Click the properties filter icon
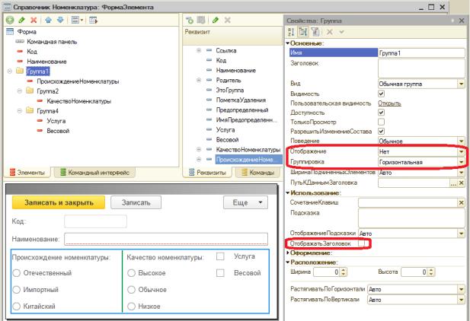Viewport: 470px width, 321px height. pyautogui.click(x=315, y=31)
